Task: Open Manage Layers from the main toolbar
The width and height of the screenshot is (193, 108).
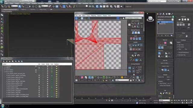Action: [97, 6]
